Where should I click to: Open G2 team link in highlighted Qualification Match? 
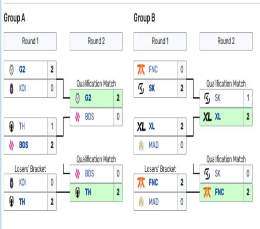coord(88,98)
